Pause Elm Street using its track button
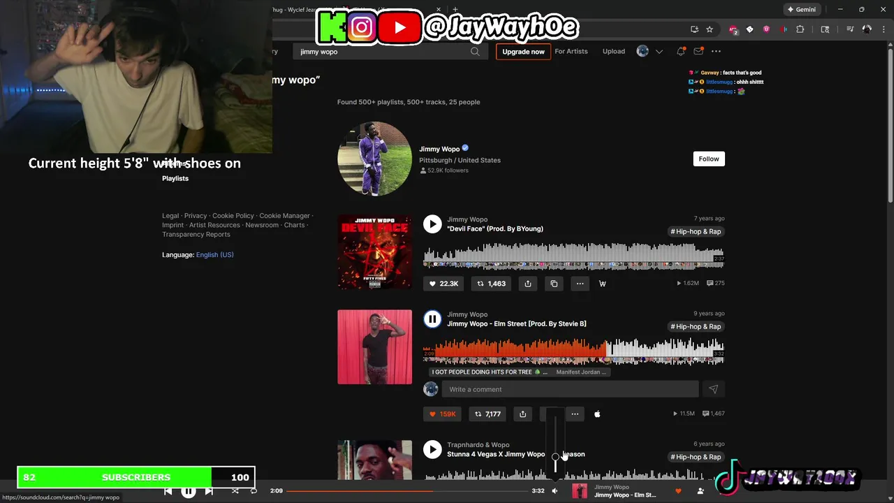Viewport: 894px width, 503px height. 432,319
